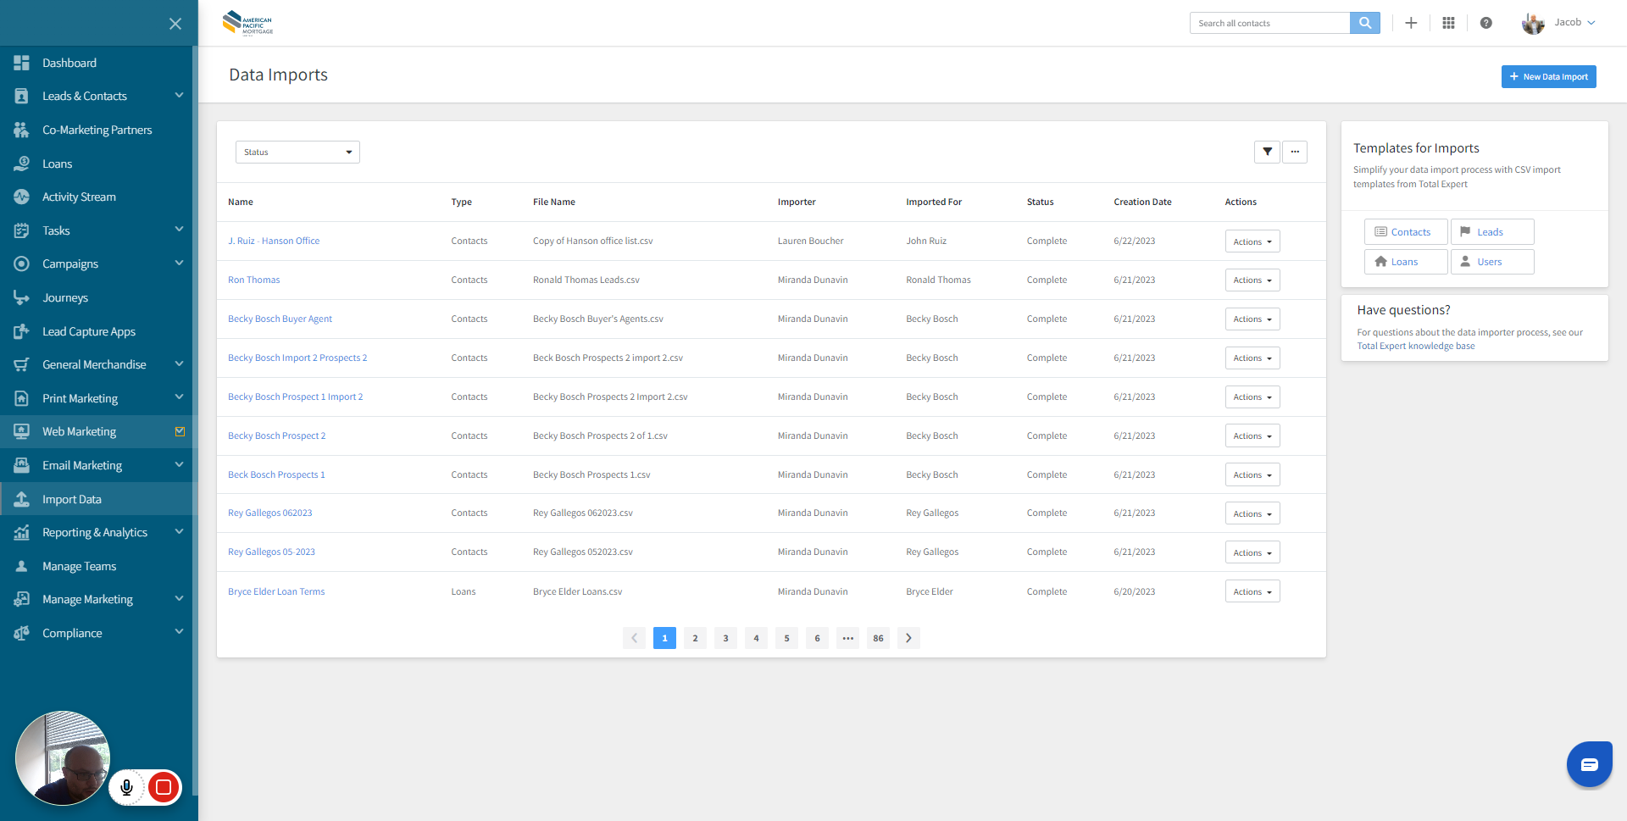Go to Activity Stream
This screenshot has height=821, width=1627.
tap(79, 197)
